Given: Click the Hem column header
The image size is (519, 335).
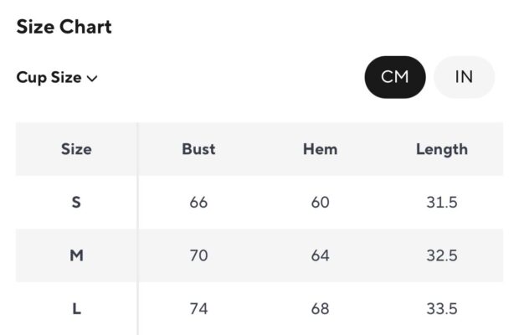Looking at the screenshot, I should [x=320, y=149].
